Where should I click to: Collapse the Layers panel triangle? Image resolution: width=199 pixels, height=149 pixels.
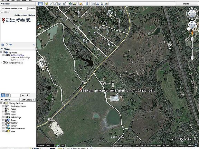pos(2,100)
